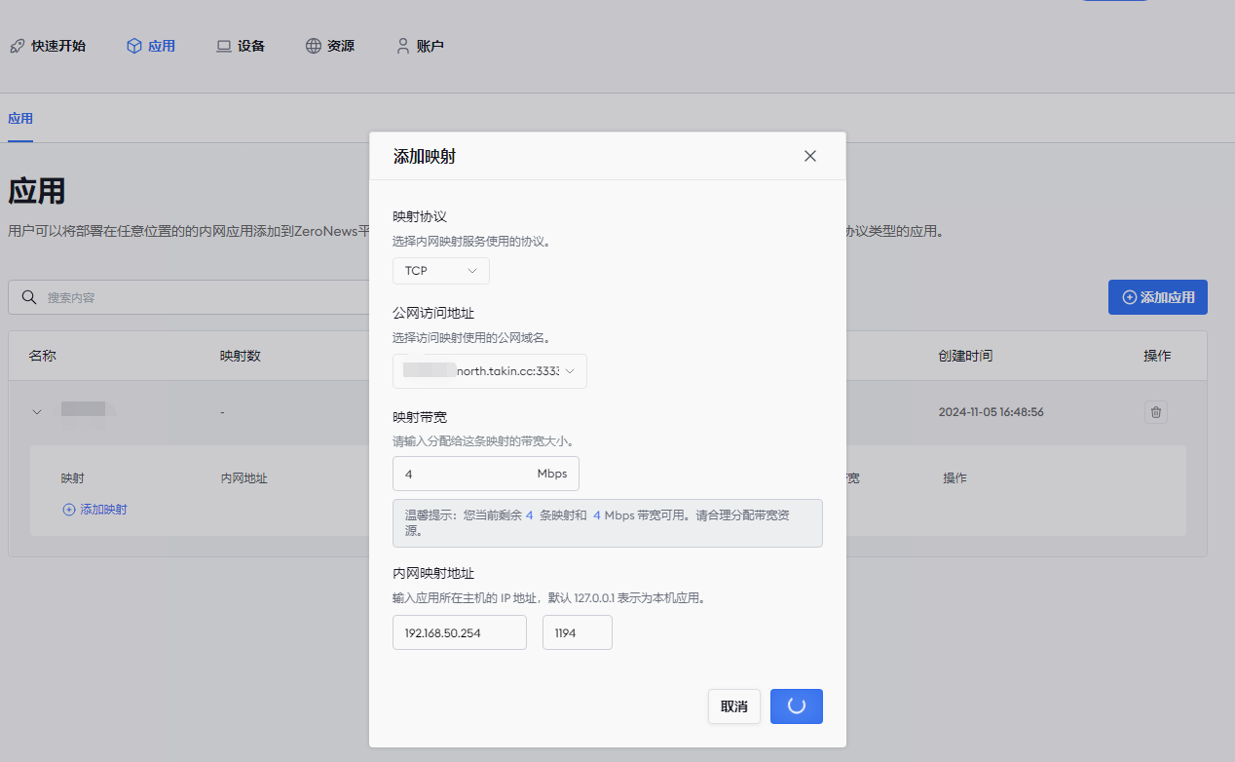Click the 映射协议 section label
The image size is (1235, 762).
point(420,216)
